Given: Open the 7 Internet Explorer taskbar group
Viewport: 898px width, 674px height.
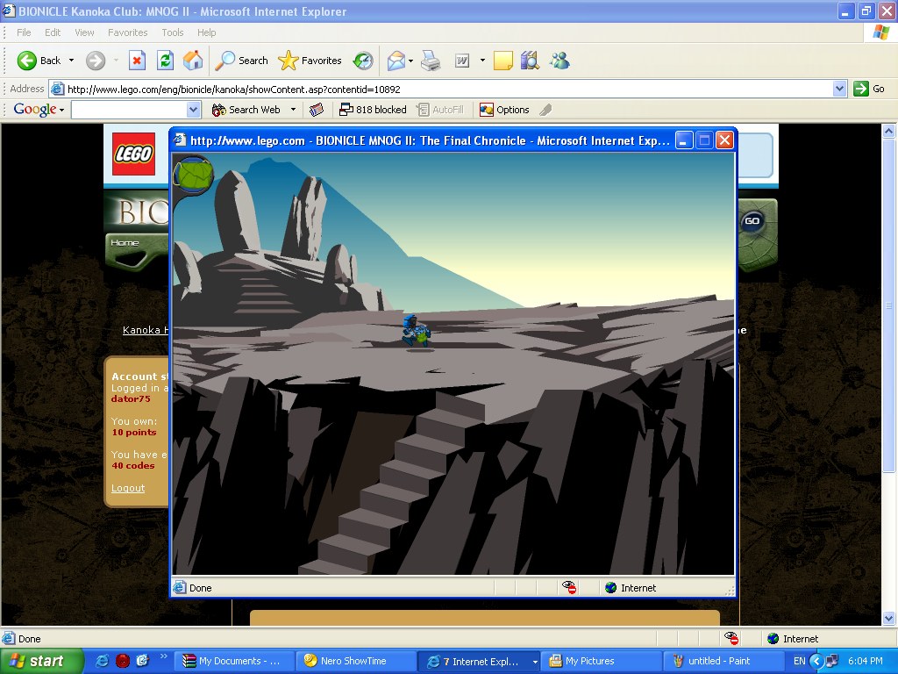Looking at the screenshot, I should (x=480, y=661).
